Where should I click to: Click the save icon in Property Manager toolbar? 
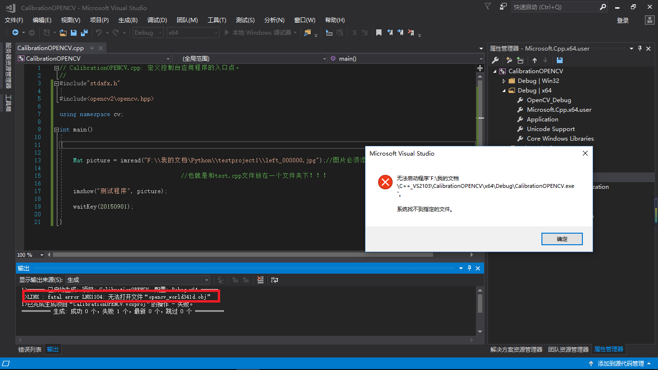(559, 60)
